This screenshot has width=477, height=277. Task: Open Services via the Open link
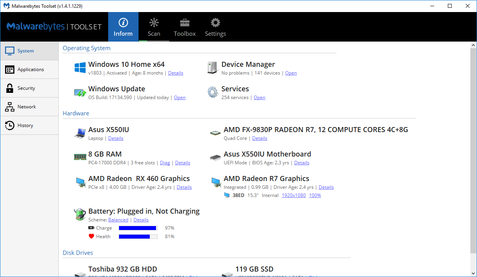coord(260,98)
